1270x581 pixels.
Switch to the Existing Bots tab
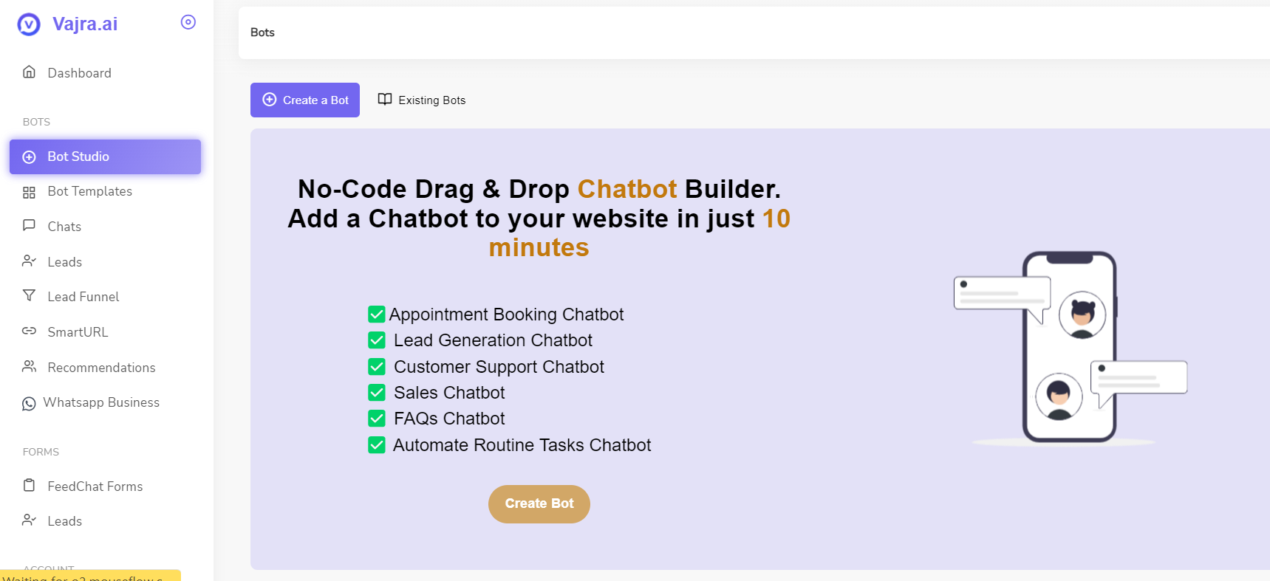coord(422,100)
